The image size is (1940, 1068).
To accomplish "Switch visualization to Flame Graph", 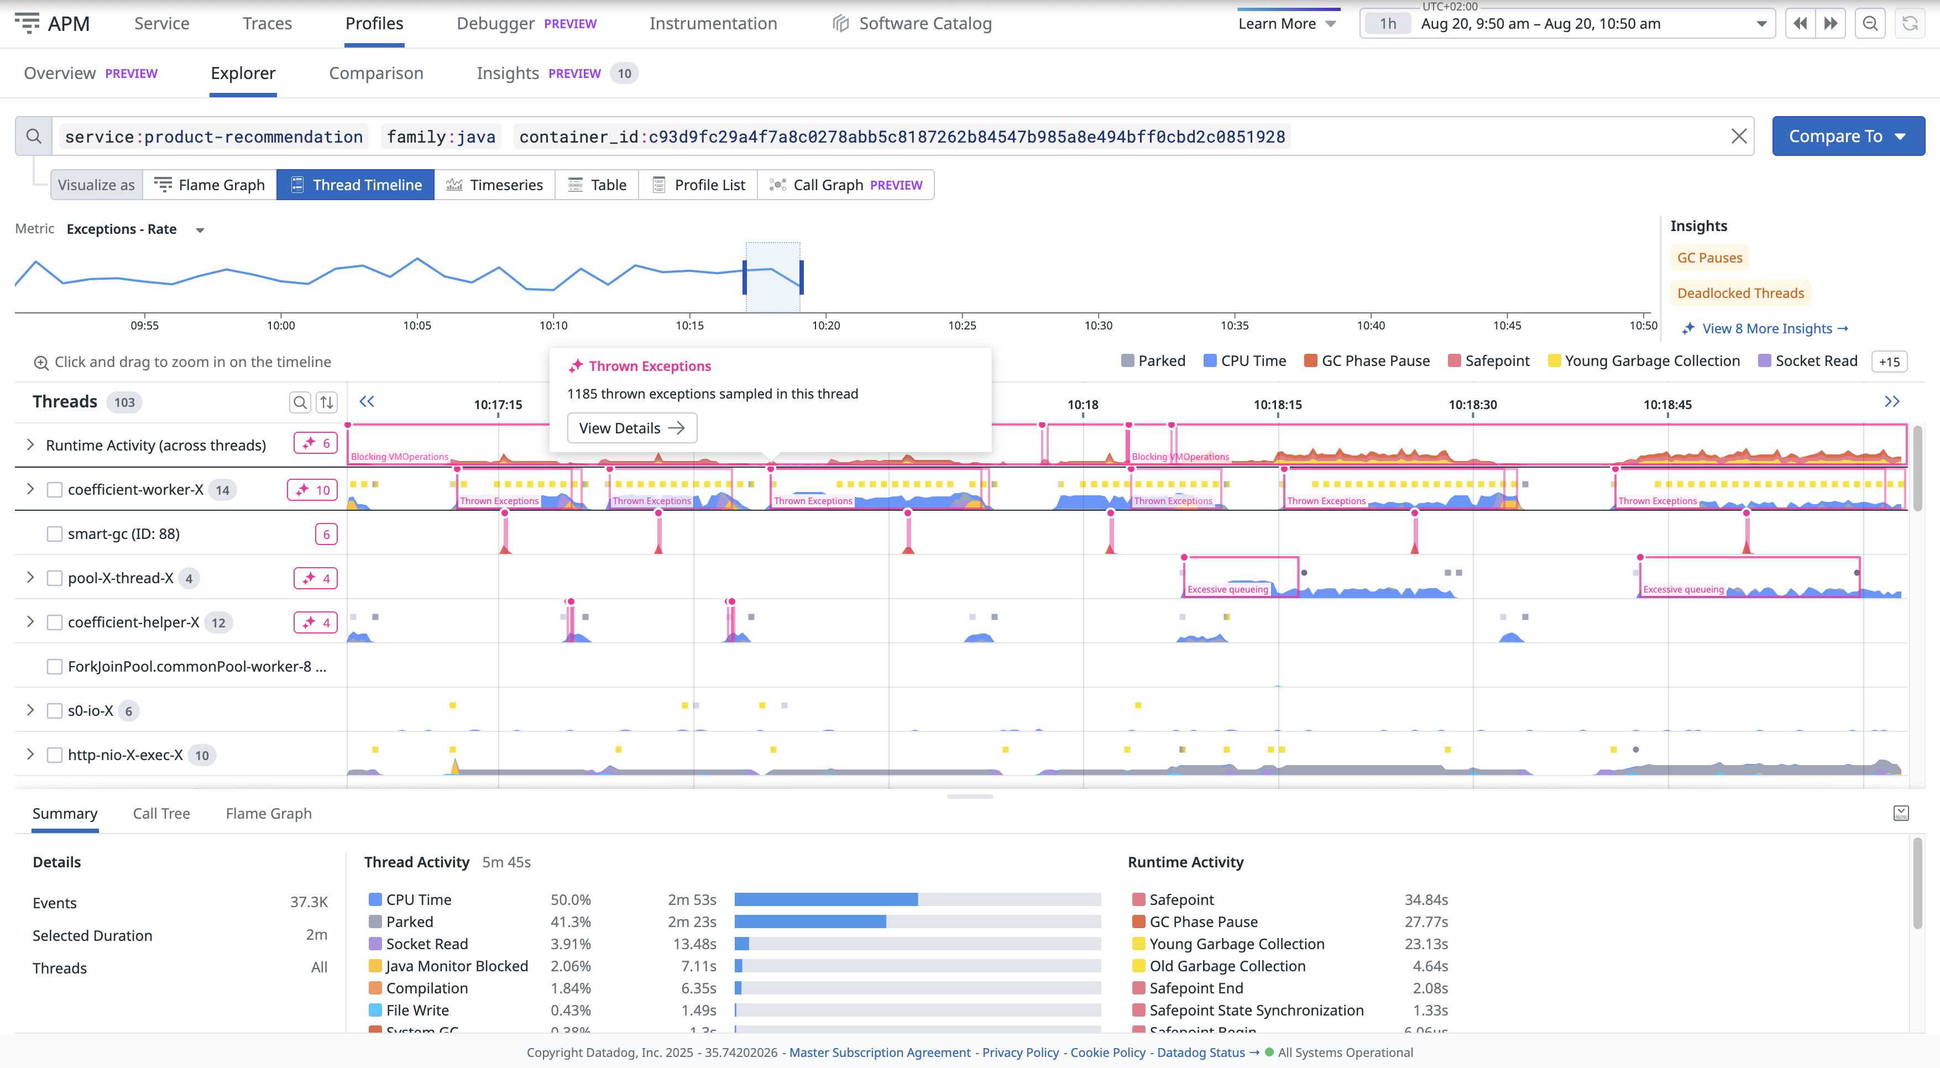I will pyautogui.click(x=210, y=185).
